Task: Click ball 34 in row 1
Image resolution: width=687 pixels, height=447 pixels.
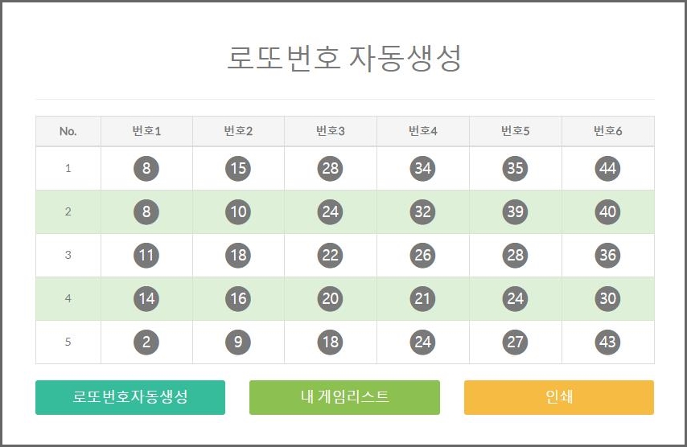Action: (x=423, y=168)
